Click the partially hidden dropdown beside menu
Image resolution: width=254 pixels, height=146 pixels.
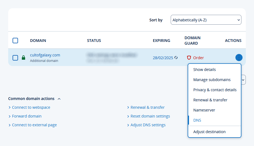click(244, 80)
